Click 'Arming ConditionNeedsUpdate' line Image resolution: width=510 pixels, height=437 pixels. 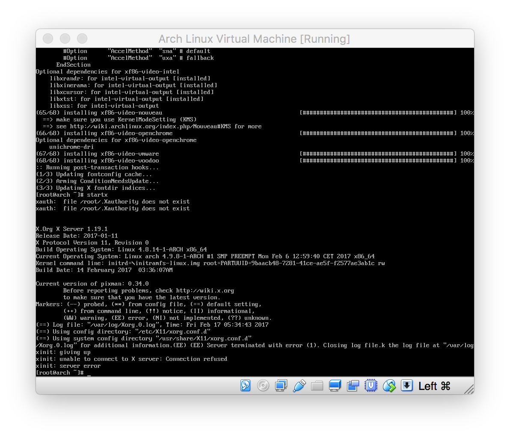tap(97, 181)
